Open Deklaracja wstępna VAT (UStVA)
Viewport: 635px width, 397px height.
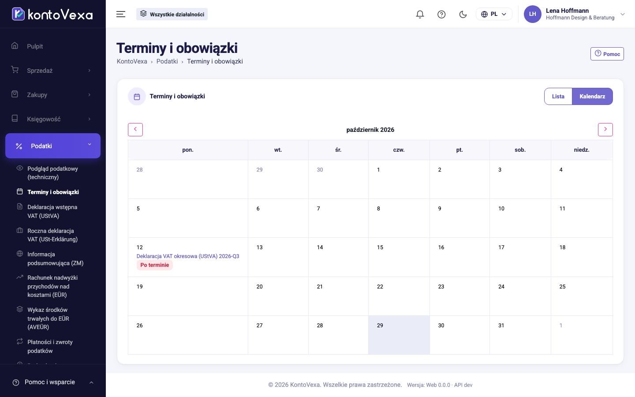pos(52,211)
